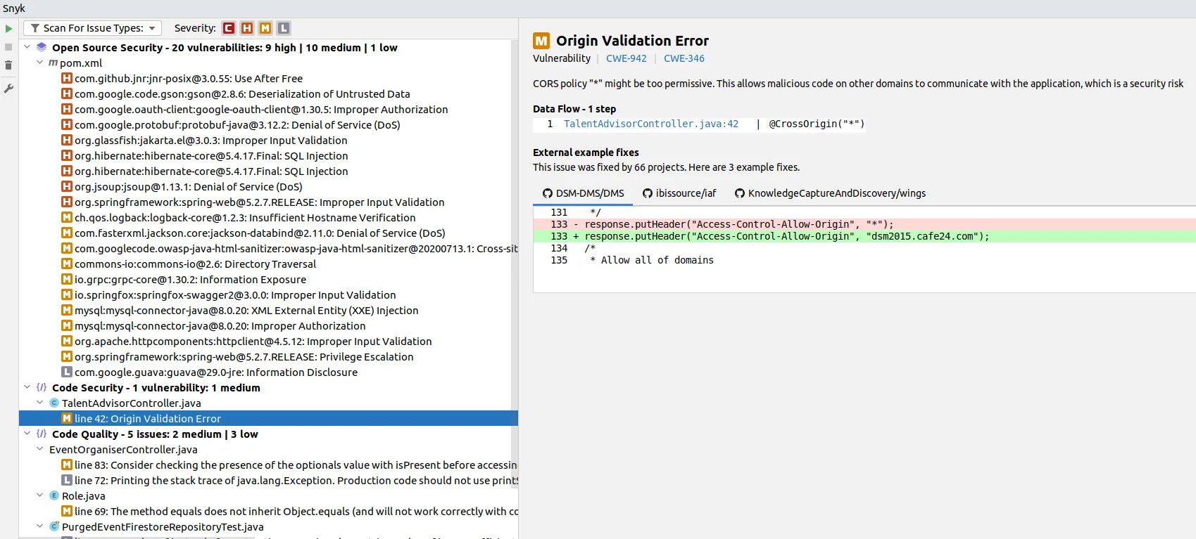Click the GitHub icon on DSM-DMS/DMS tab
Viewport: 1196px width, 539px height.
tap(548, 193)
